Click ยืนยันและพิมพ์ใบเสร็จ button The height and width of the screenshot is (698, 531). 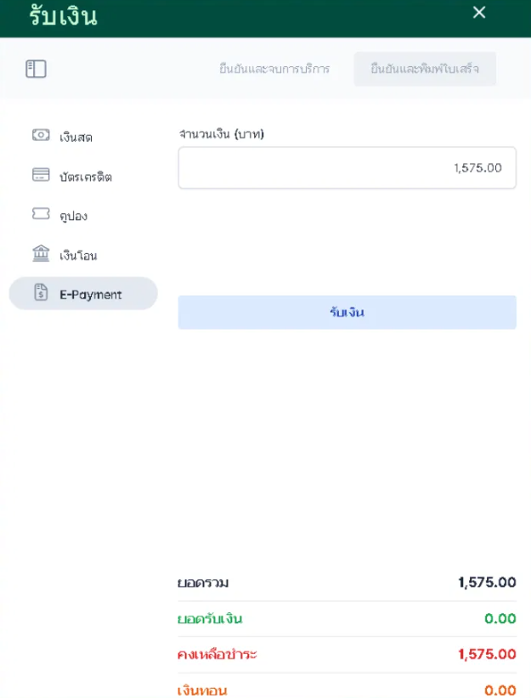click(425, 70)
